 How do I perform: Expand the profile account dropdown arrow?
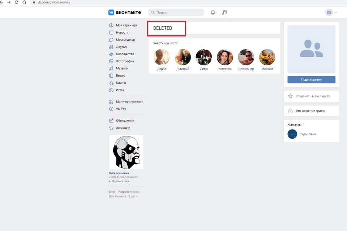[x=336, y=12]
